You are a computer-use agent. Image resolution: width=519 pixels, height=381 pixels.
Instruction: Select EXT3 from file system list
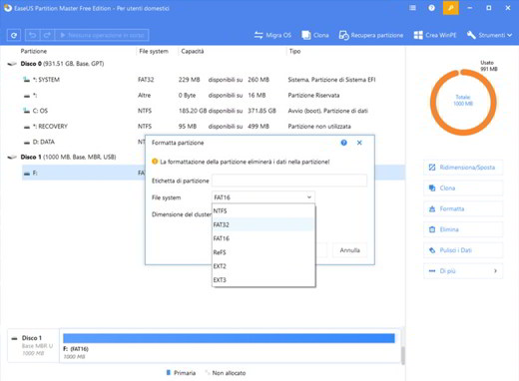pos(263,280)
